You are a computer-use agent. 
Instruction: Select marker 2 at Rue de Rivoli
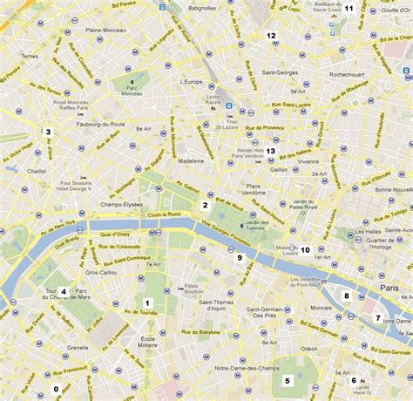click(205, 205)
